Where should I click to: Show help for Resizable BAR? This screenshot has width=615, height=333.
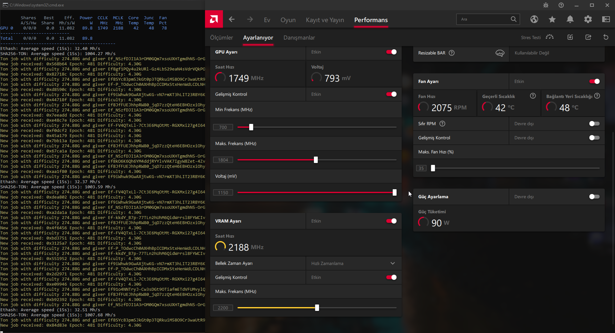tap(452, 53)
